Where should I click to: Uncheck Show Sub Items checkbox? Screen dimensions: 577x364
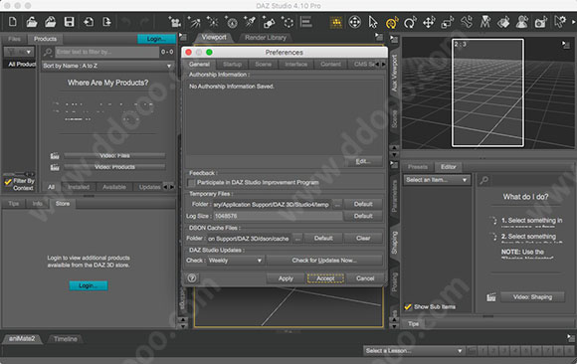click(408, 307)
